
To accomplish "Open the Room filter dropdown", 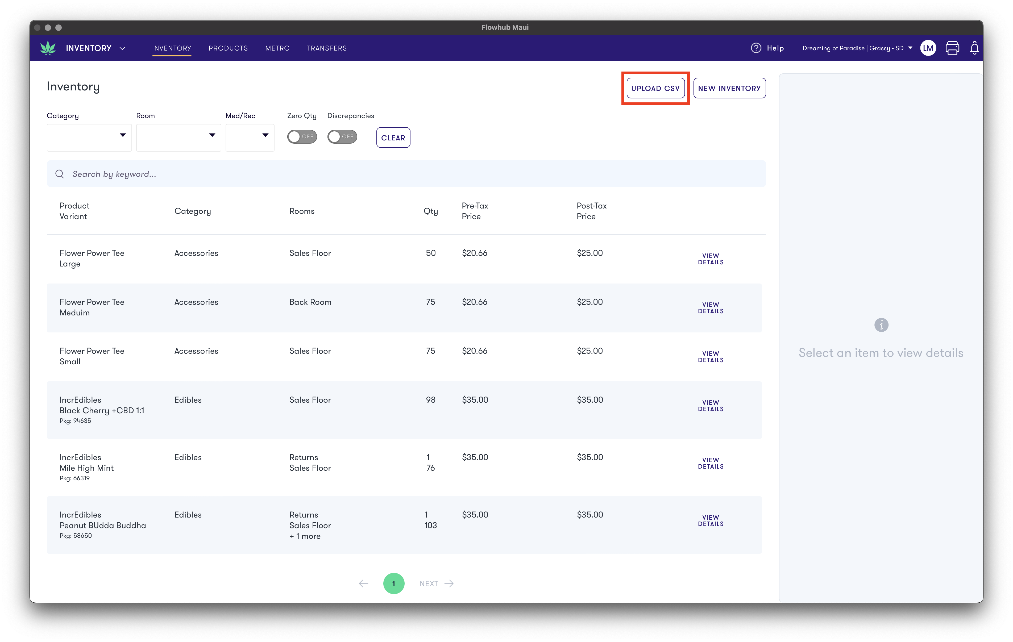I will tap(178, 137).
